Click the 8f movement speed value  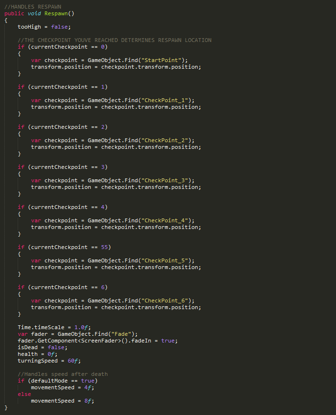point(89,401)
